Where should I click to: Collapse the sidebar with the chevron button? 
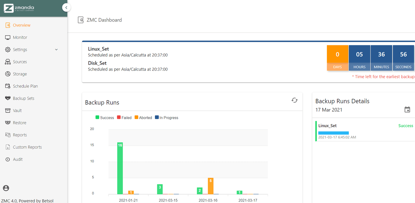point(66,8)
